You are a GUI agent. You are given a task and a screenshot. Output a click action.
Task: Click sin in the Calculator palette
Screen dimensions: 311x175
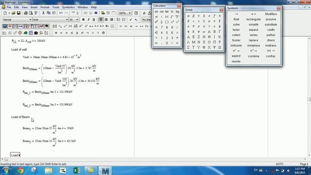pos(156,12)
